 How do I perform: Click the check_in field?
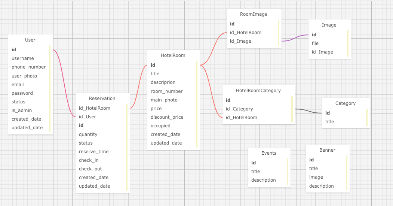click(89, 160)
